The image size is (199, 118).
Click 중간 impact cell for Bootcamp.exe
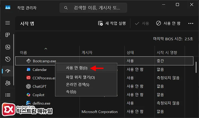160,61
